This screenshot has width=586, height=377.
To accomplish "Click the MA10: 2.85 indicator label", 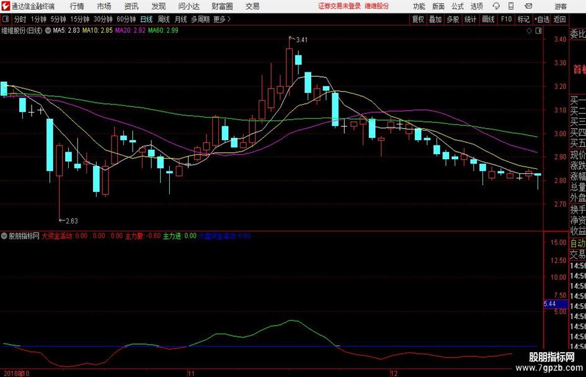I will click(x=97, y=30).
